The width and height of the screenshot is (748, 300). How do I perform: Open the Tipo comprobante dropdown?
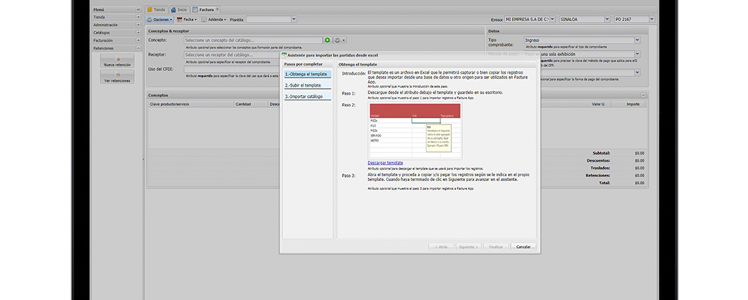[637, 41]
